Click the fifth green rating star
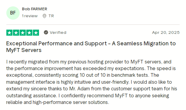 point(36,33)
